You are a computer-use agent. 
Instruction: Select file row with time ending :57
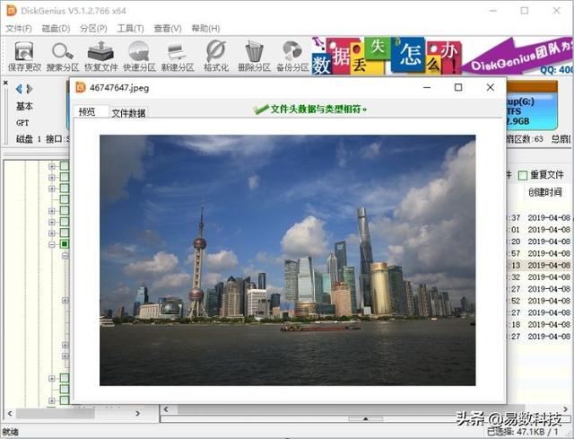(x=540, y=253)
